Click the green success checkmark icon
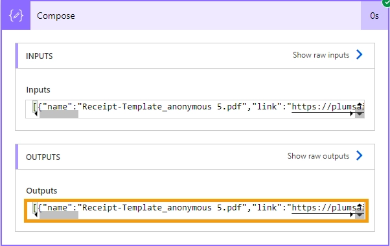 pos(386,3)
